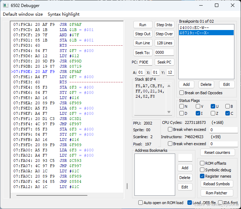Select line 07:F9F1 JSR $C3D1
The height and width of the screenshot is (209, 241).
coord(67,119)
